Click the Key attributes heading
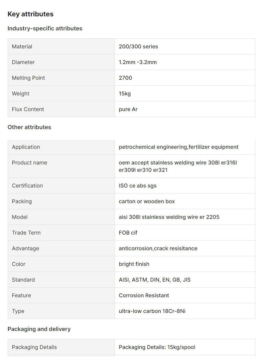263x360 pixels. click(30, 14)
